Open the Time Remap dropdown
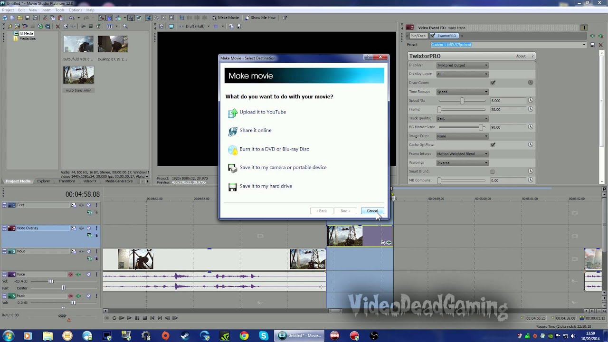 point(462,92)
